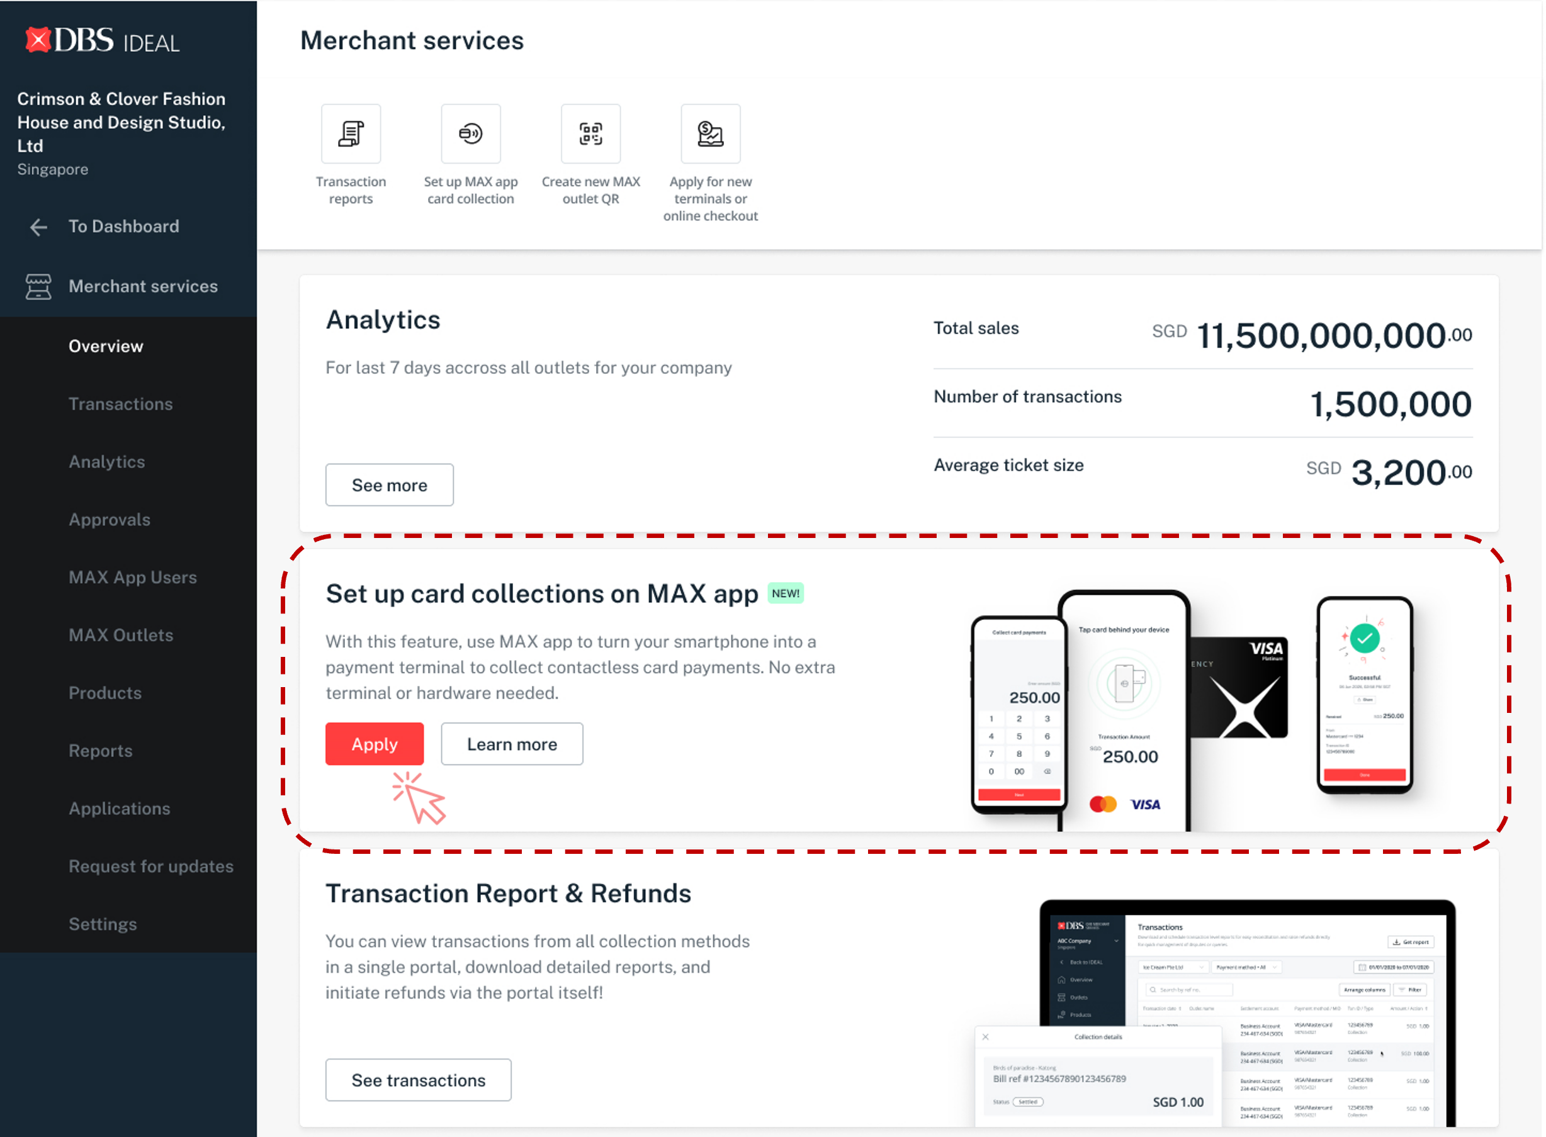Open See more under Analytics
The height and width of the screenshot is (1137, 1546).
[389, 485]
